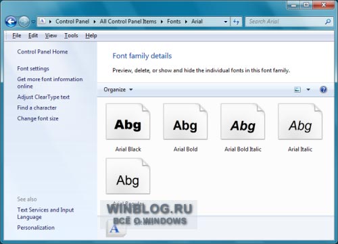
Task: Refresh the Arial folder view
Action: pyautogui.click(x=236, y=22)
